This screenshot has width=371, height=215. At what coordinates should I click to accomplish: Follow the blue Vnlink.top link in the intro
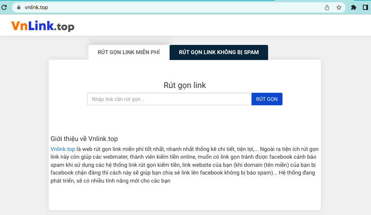63,149
